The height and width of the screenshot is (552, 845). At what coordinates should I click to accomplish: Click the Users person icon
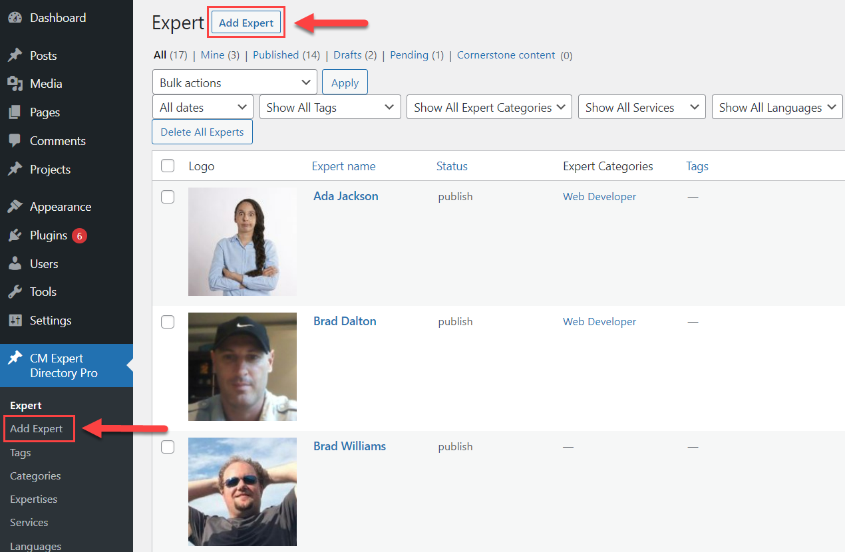pyautogui.click(x=15, y=264)
